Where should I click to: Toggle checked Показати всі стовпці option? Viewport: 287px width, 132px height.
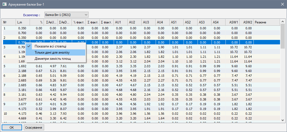pos(50,46)
